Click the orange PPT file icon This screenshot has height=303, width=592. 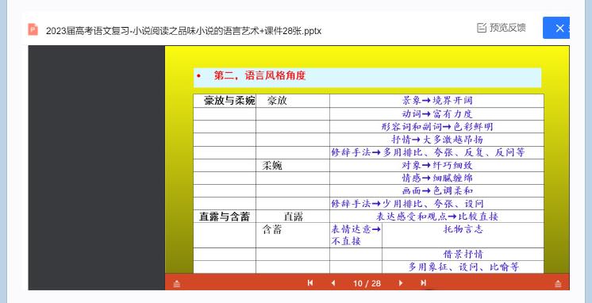coord(33,29)
